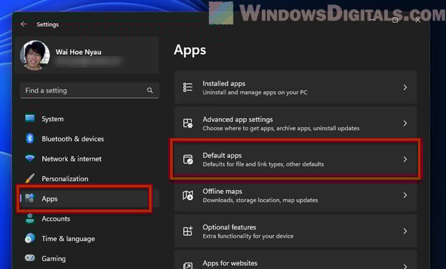The image size is (446, 269).
Task: Open Default apps via chevron
Action: pyautogui.click(x=405, y=159)
